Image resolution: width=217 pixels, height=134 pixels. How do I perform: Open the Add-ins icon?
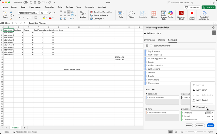click(154, 14)
